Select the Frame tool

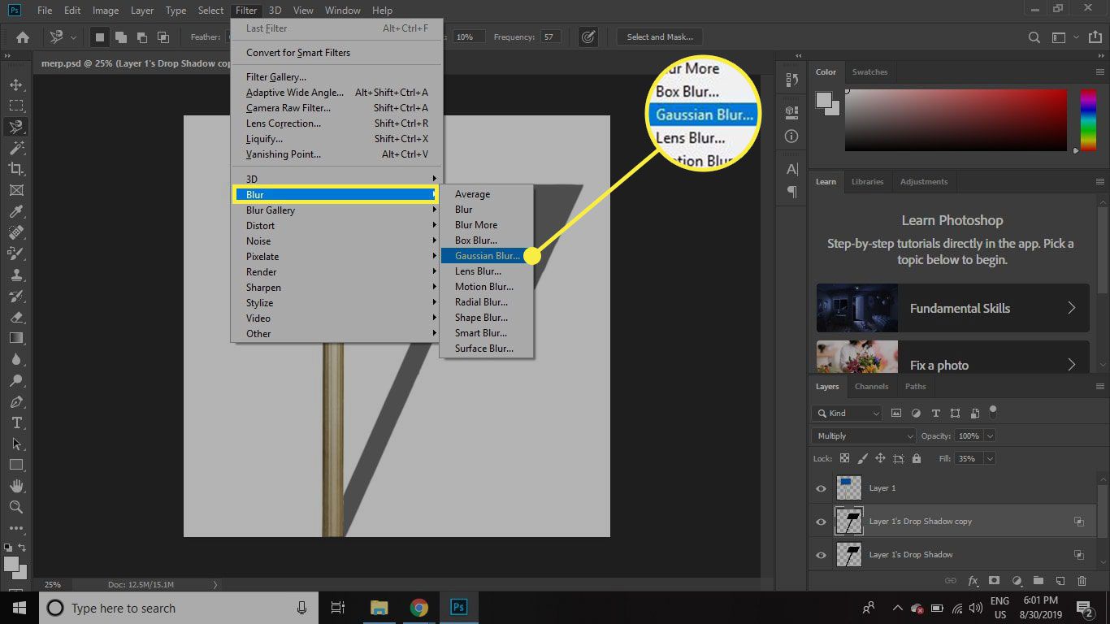coord(15,190)
